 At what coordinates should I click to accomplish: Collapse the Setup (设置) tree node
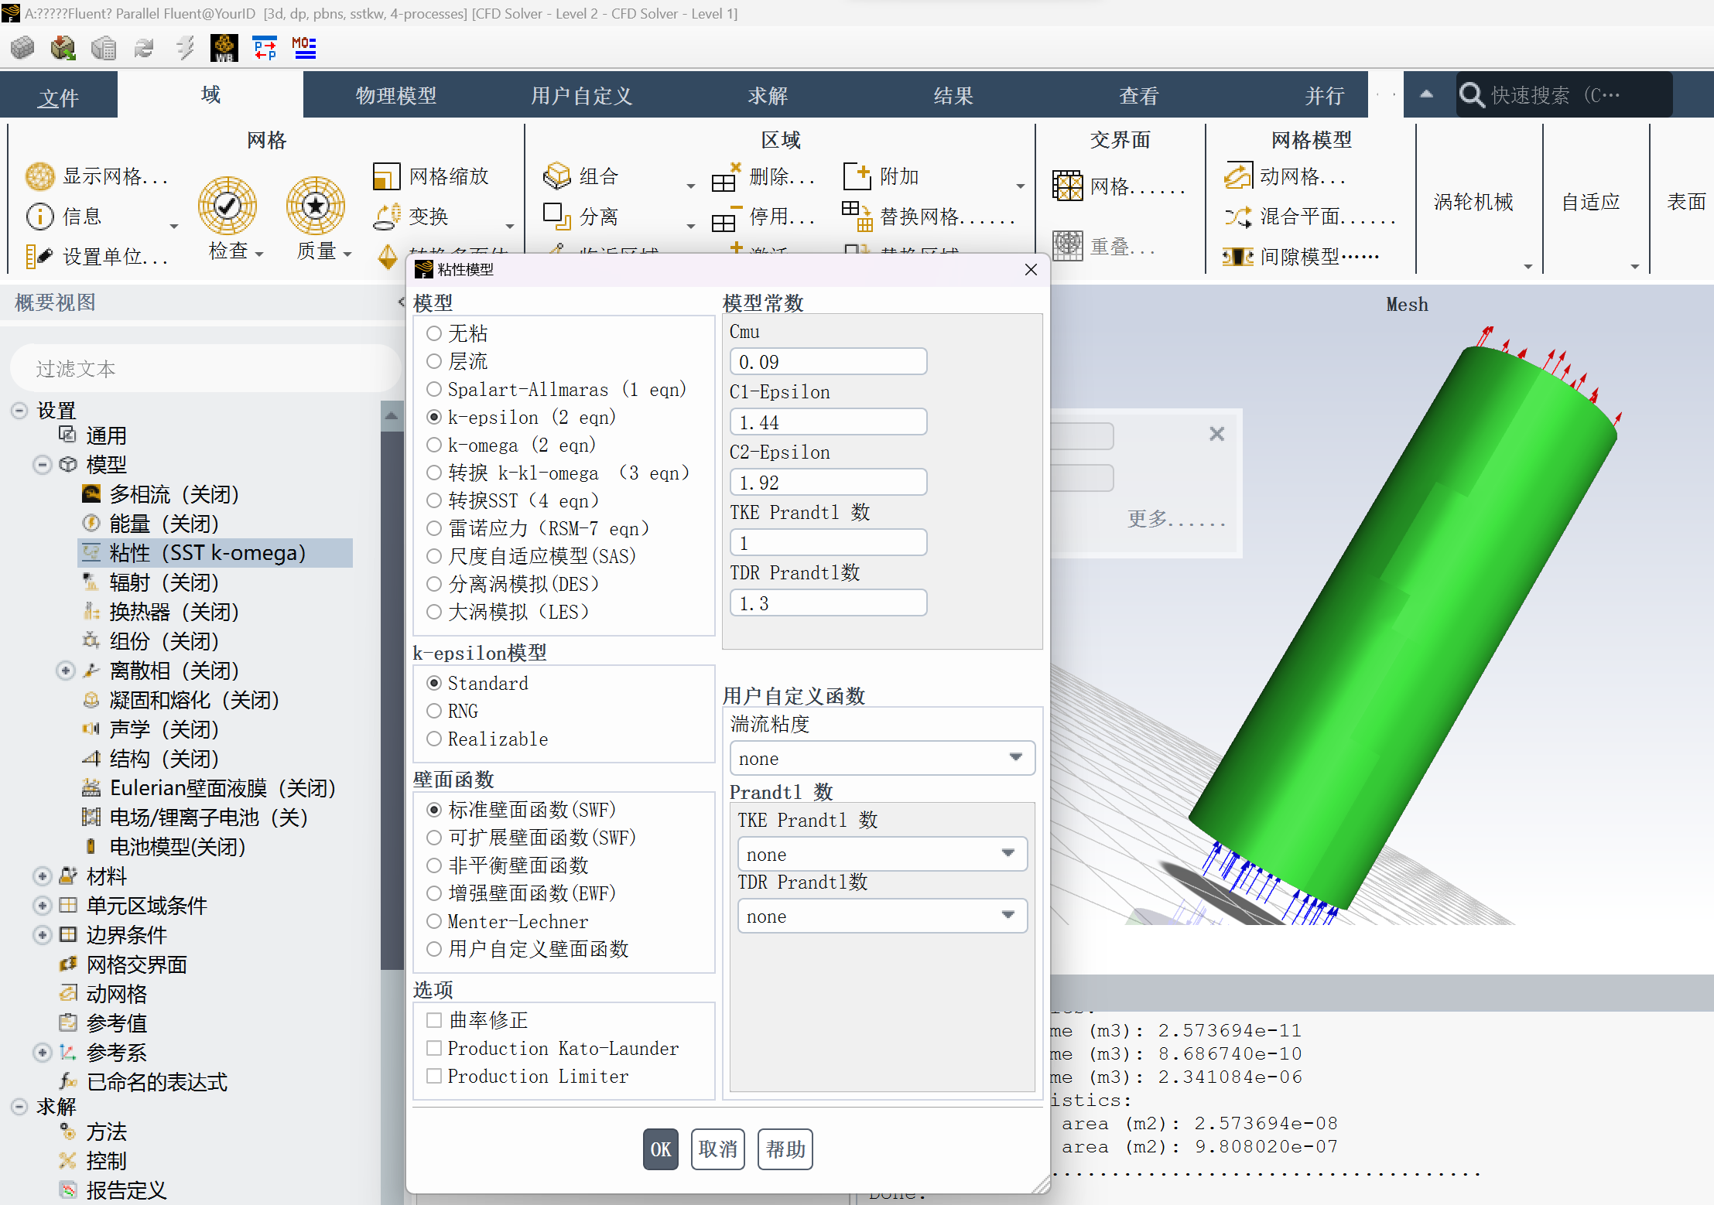(x=19, y=410)
